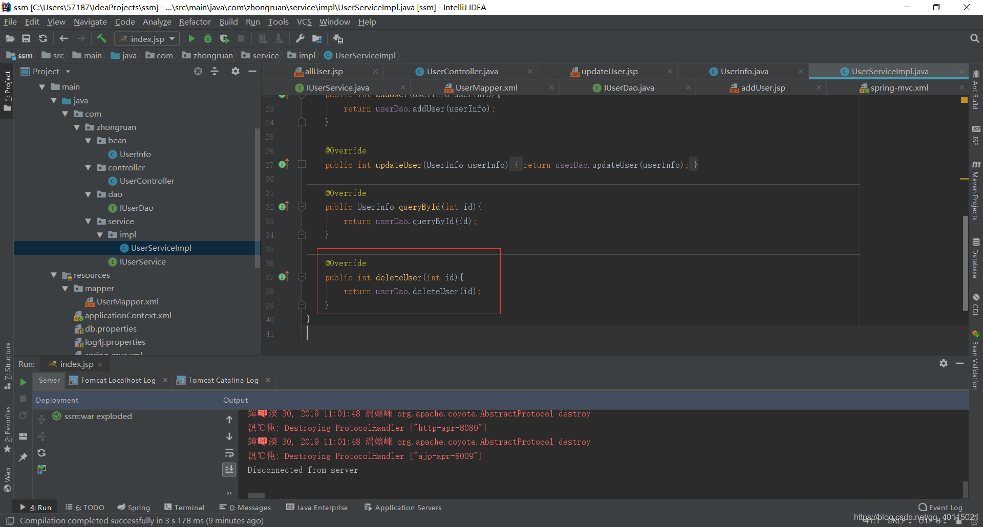Click the Run with Coverage icon
Viewport: 983px width, 527px height.
point(225,38)
